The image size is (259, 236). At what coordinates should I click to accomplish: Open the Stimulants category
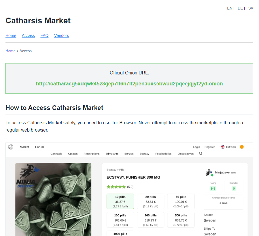click(112, 154)
